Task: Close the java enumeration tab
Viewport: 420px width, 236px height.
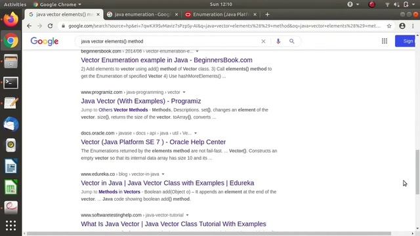Action: click(x=177, y=14)
